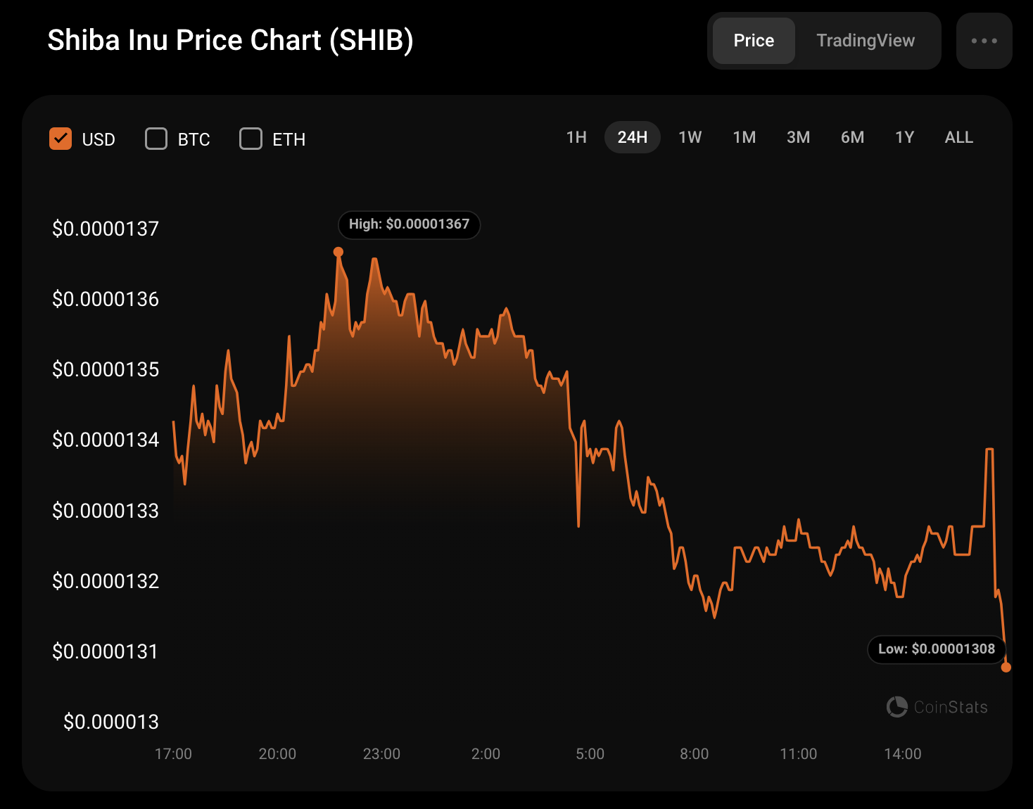Uncheck the USD currency checkbox
Image resolution: width=1033 pixels, height=809 pixels.
(61, 139)
